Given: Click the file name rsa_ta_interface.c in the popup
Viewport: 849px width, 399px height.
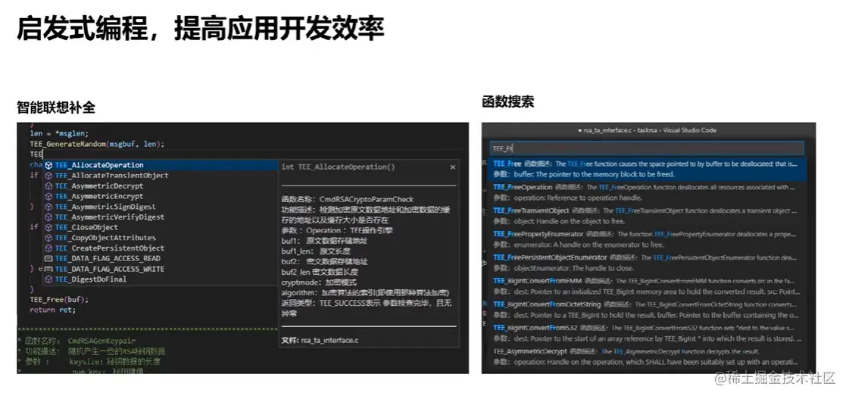Looking at the screenshot, I should tap(329, 340).
